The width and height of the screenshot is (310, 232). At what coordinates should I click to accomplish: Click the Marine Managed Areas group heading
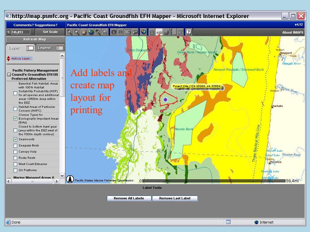click(x=34, y=177)
